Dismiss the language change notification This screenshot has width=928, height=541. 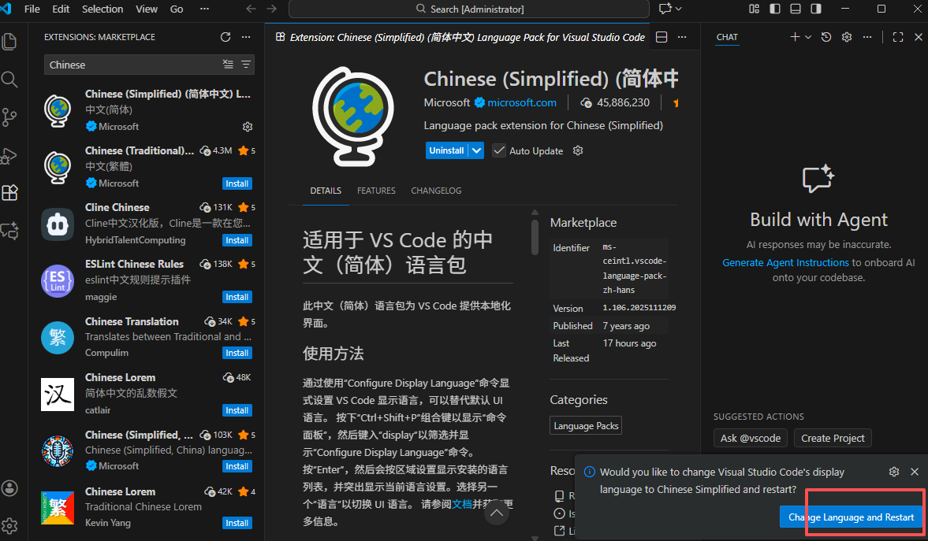tap(915, 472)
